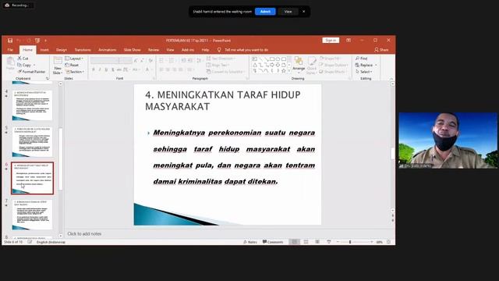
Task: Switch to the Slide Show tab
Action: pyautogui.click(x=132, y=50)
